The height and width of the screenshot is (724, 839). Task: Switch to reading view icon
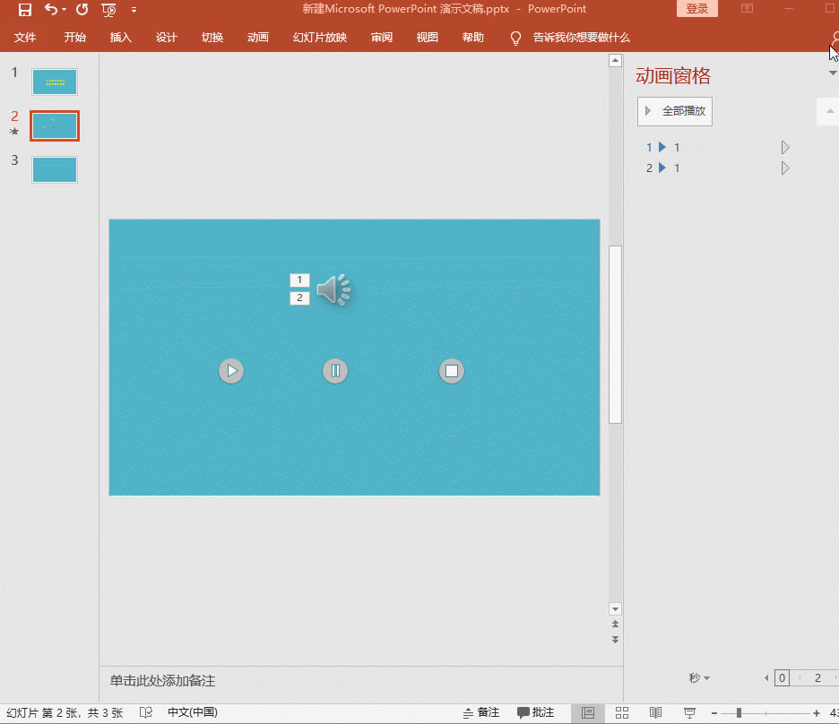click(655, 712)
